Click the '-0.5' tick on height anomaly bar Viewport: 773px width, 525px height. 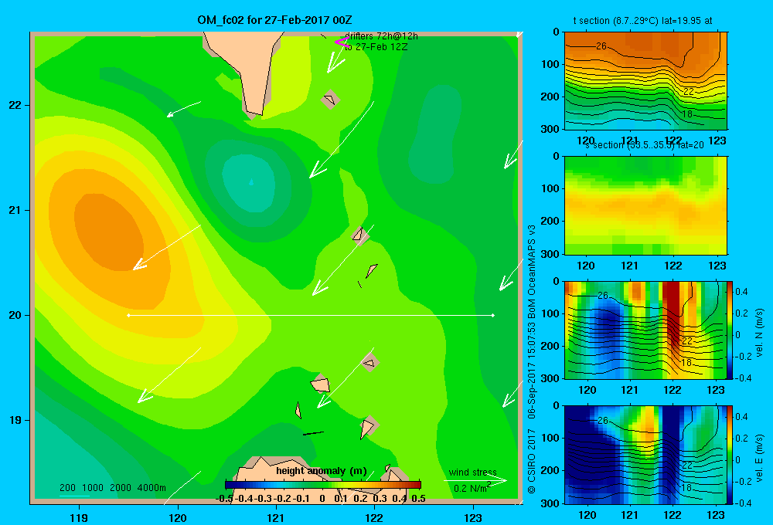[x=224, y=498]
